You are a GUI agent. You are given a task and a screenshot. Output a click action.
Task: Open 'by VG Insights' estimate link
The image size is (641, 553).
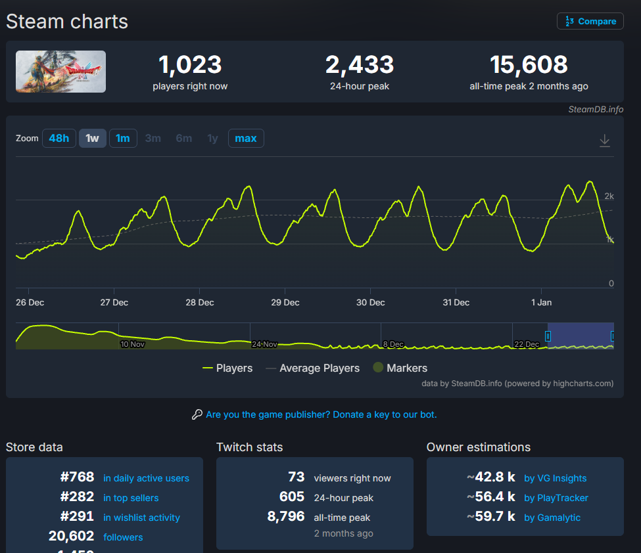click(555, 478)
